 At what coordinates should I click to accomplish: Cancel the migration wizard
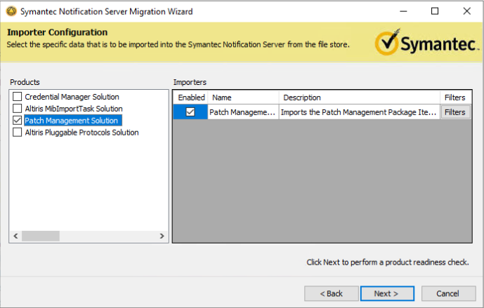447,293
